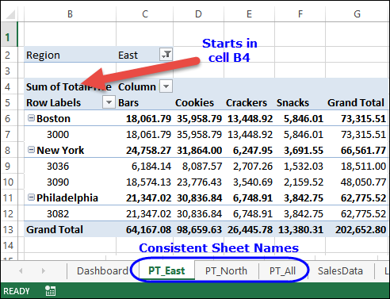Select the 'Snacks' column heading cell
The image size is (390, 299).
point(300,102)
